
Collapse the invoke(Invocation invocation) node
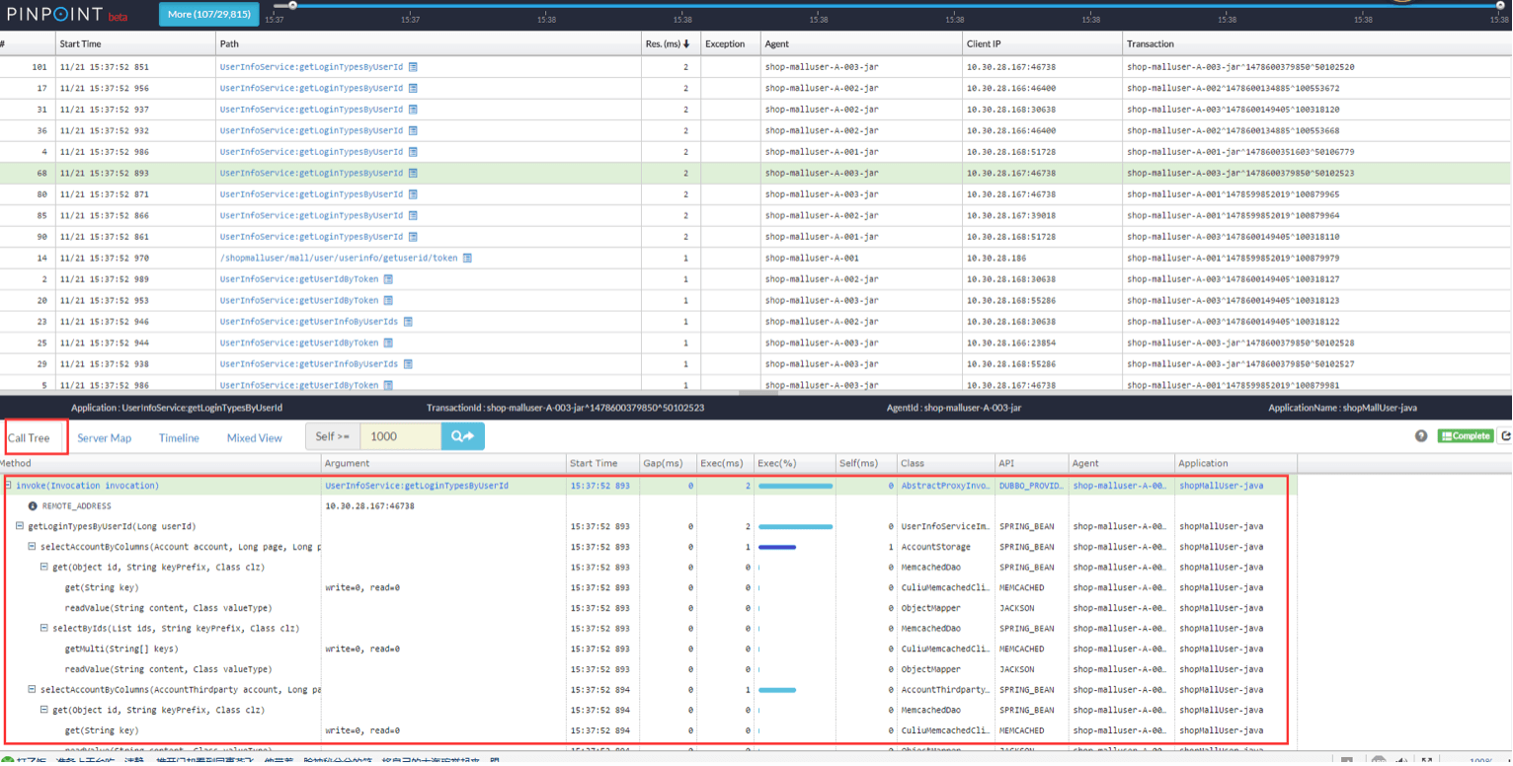(8, 486)
